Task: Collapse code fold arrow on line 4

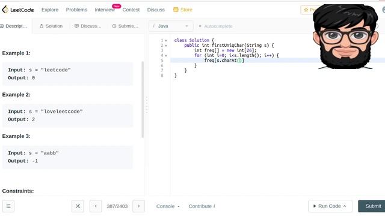Action: (166, 56)
